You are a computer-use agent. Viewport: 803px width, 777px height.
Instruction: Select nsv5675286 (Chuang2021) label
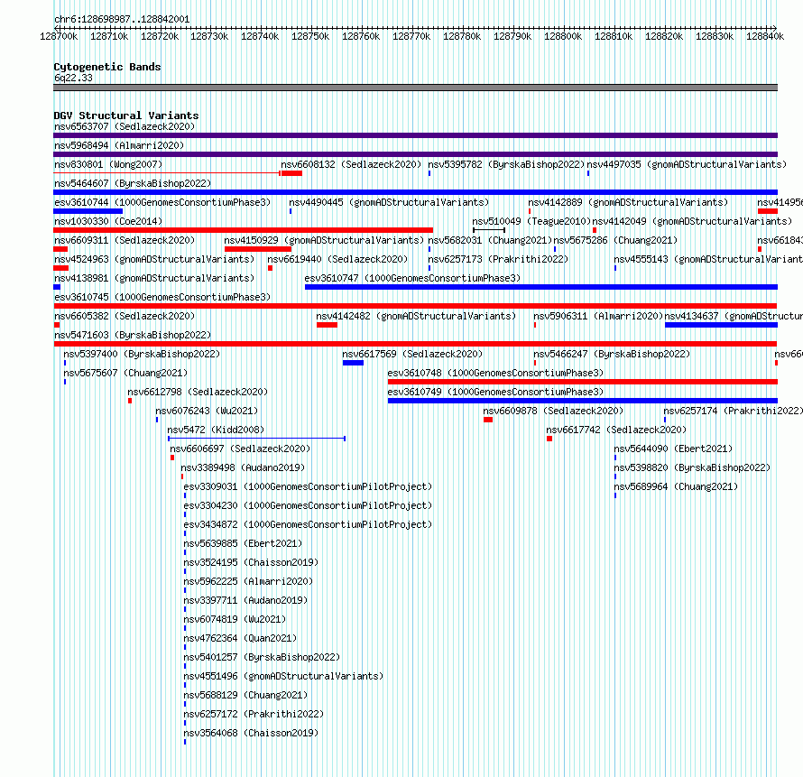615,240
